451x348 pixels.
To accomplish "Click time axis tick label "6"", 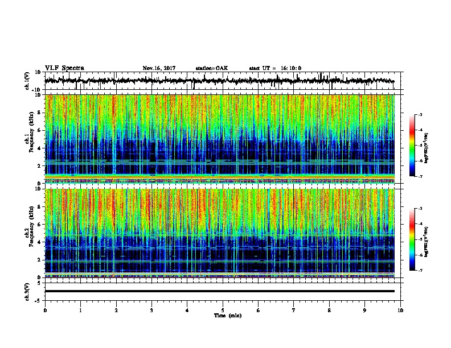I will pos(259,310).
